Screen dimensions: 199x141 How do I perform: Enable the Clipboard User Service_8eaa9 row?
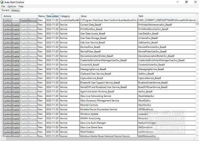pyautogui.click(x=16, y=74)
